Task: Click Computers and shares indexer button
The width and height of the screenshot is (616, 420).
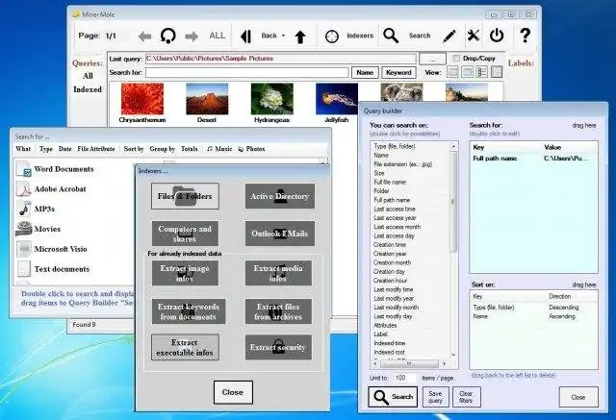Action: (185, 234)
